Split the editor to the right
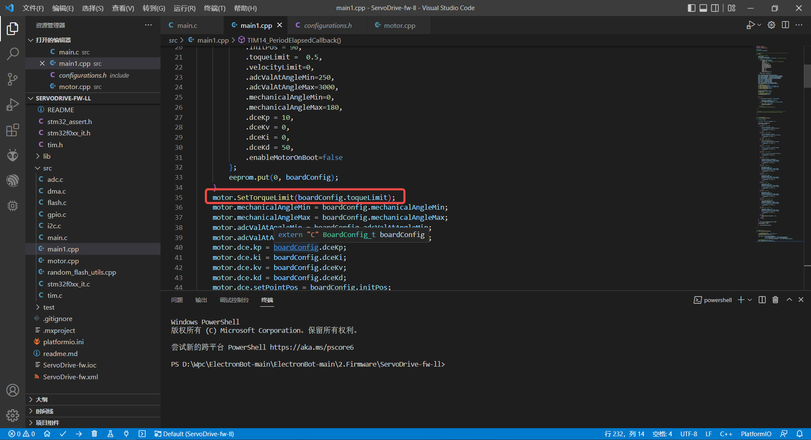 pyautogui.click(x=785, y=25)
